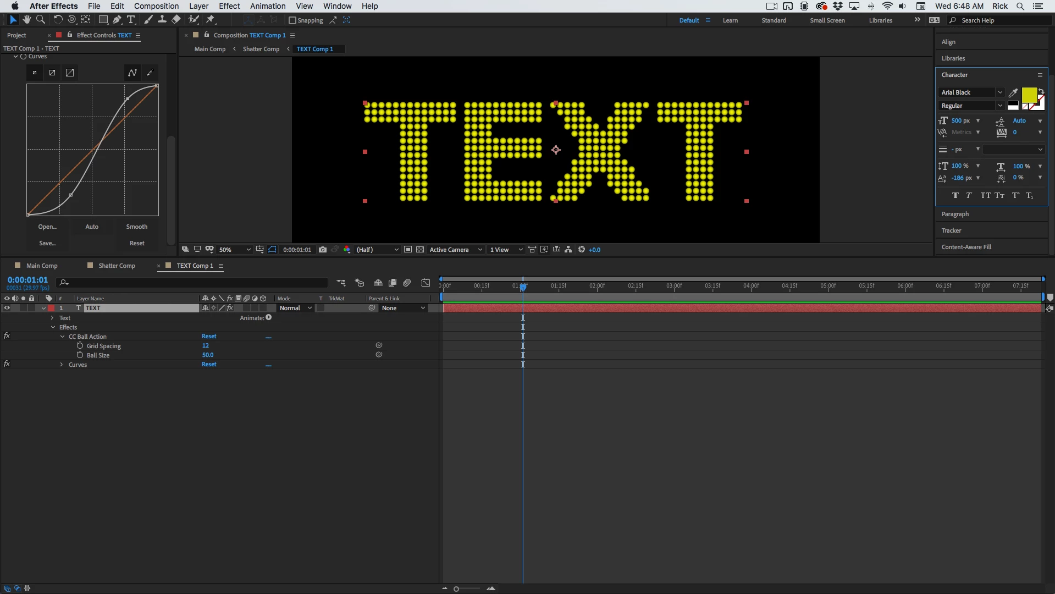Select the Roto Brush tool
The image size is (1055, 594).
tap(194, 20)
